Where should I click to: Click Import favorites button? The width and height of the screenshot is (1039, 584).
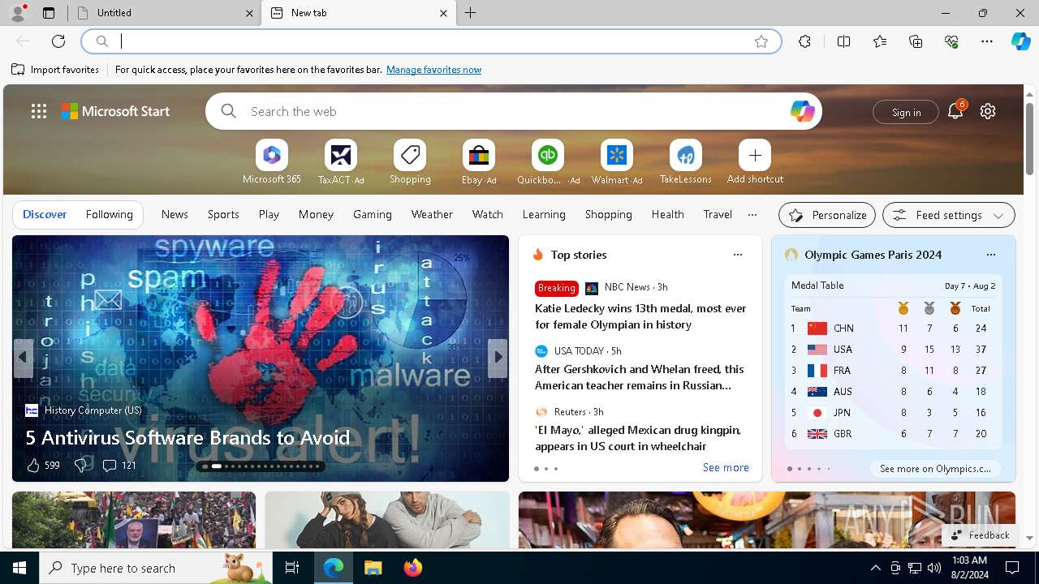click(55, 70)
